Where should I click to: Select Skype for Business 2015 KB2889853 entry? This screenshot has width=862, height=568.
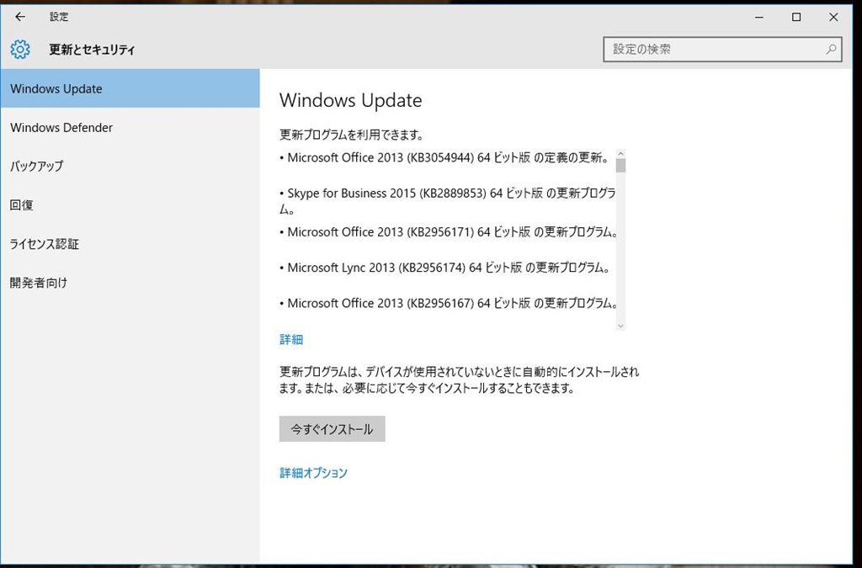pos(448,201)
